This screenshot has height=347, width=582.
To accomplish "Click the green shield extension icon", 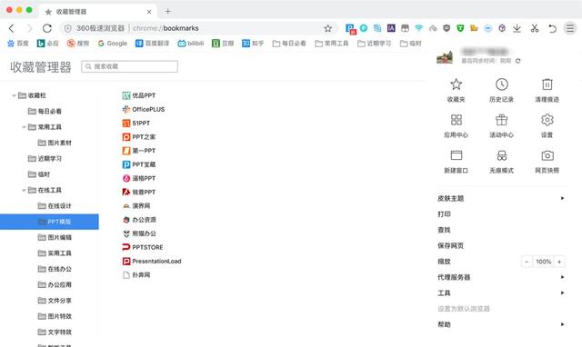I will pyautogui.click(x=460, y=28).
